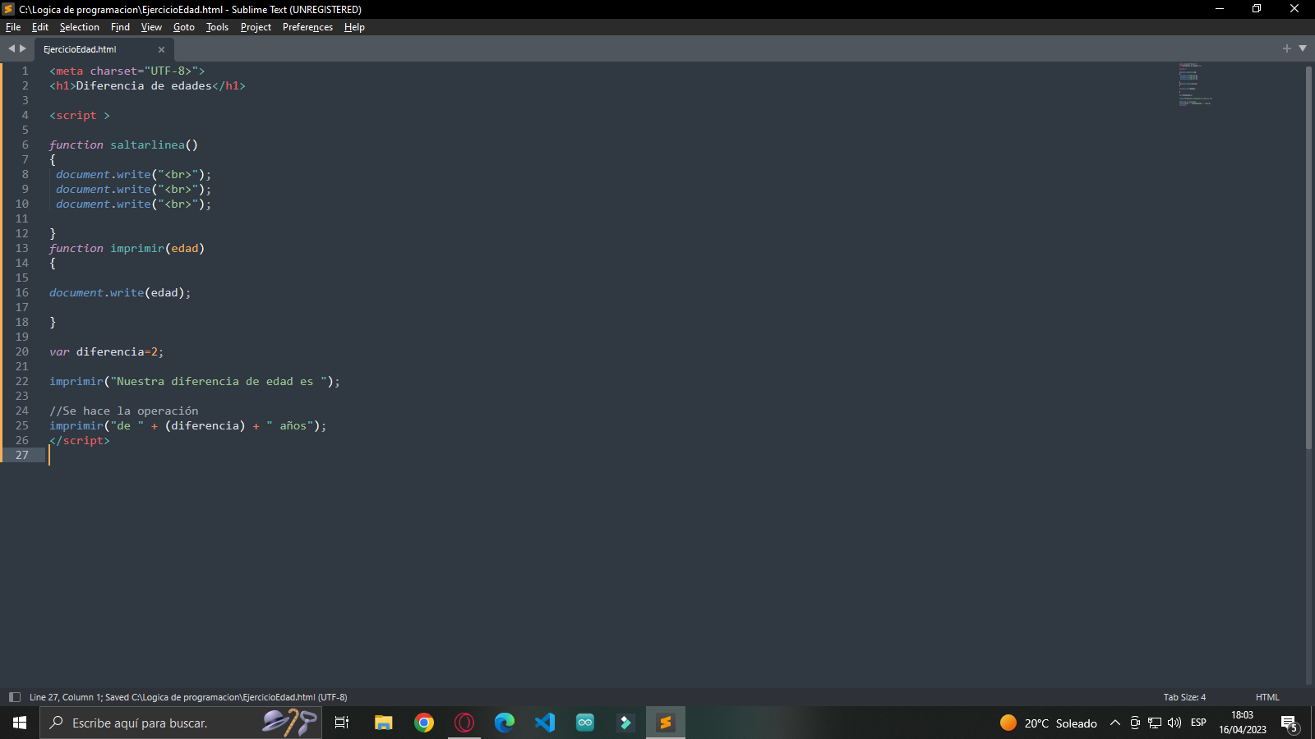
Task: Open the Tools menu
Action: [217, 27]
